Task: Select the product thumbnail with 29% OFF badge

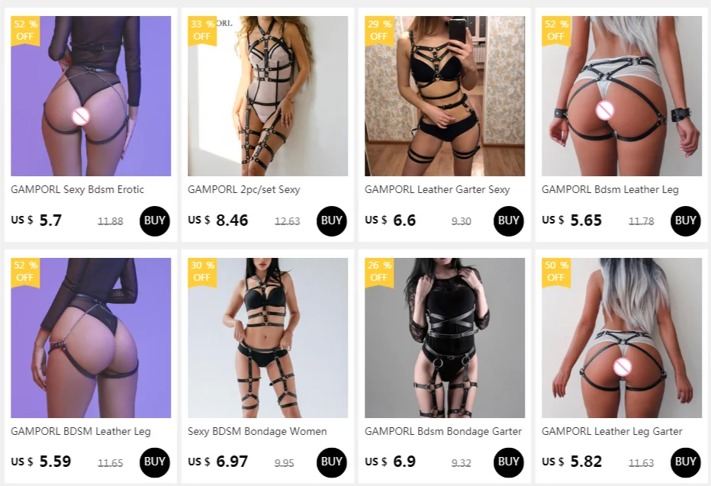Action: pos(445,96)
